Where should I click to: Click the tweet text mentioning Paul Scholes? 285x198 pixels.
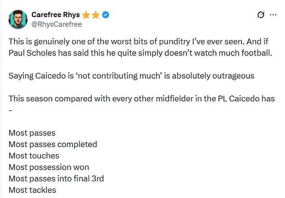[x=140, y=53]
